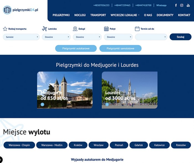This screenshot has height=163, width=194.
Task: Expand the Pobyt dropdown
Action: tap(118, 37)
